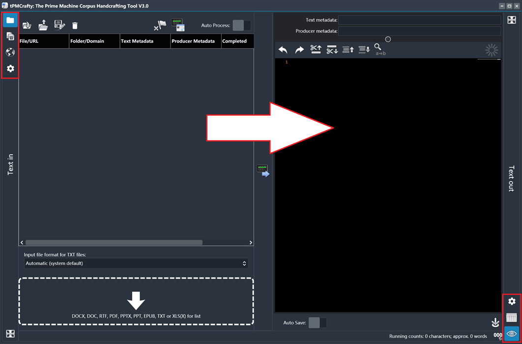
Task: Click the flag with X clear icon
Action: [160, 25]
